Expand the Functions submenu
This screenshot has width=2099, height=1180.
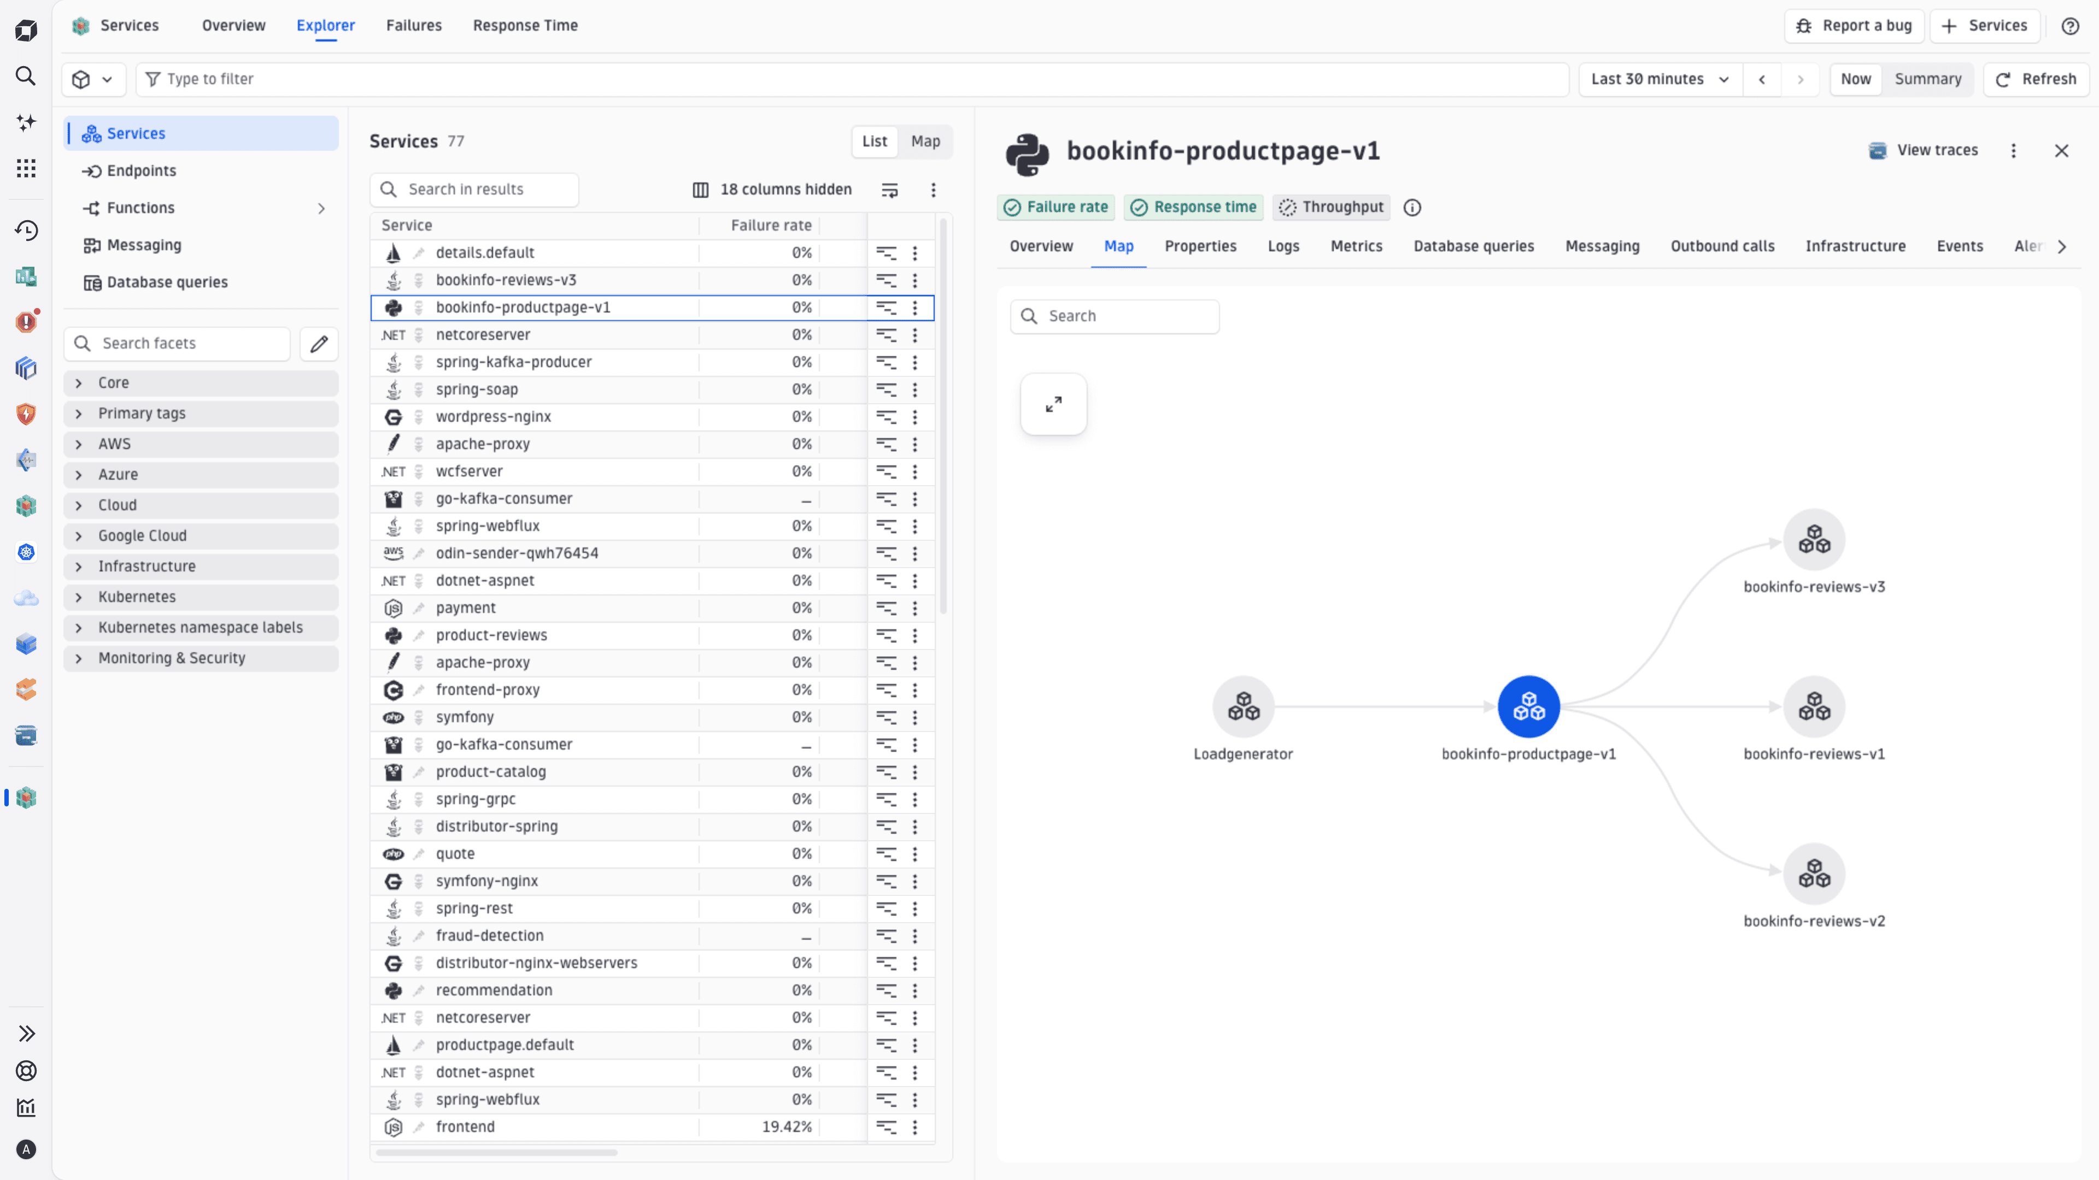(x=321, y=209)
